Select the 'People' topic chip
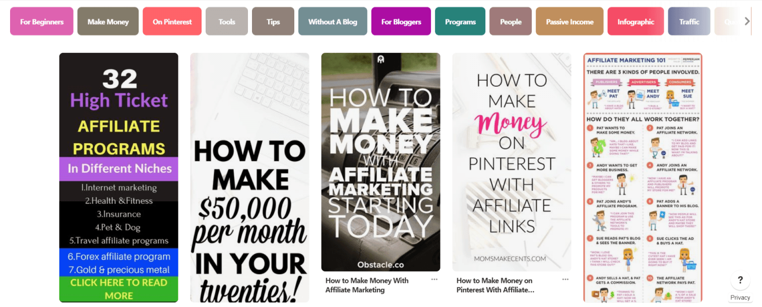762x307 pixels. click(x=511, y=21)
